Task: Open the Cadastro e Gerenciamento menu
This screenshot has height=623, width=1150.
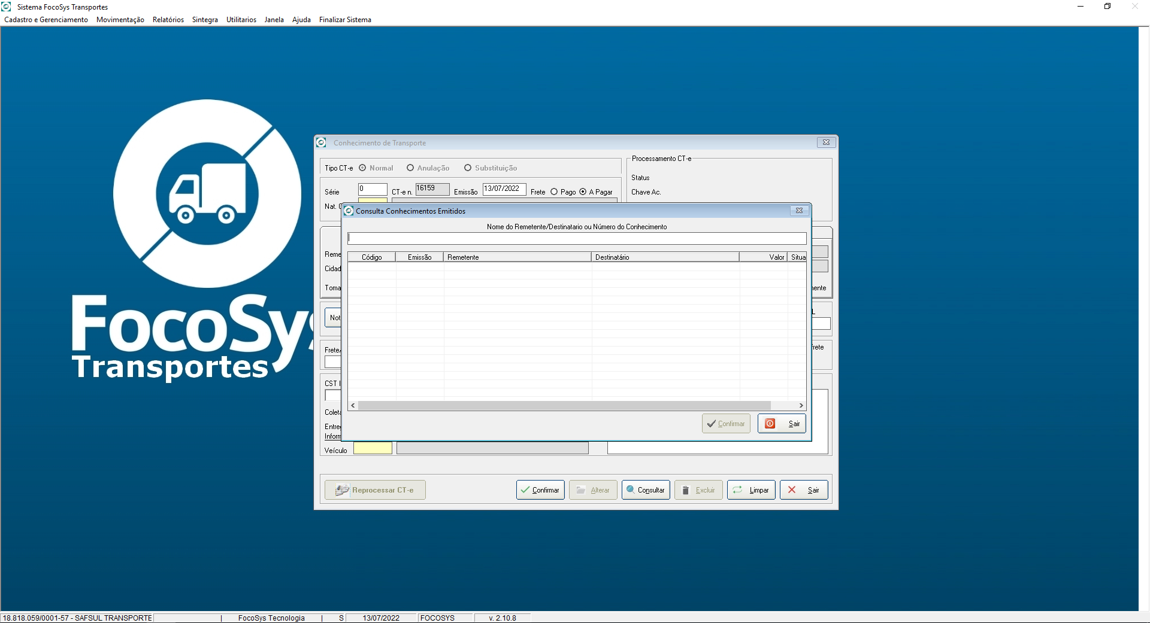Action: tap(46, 20)
